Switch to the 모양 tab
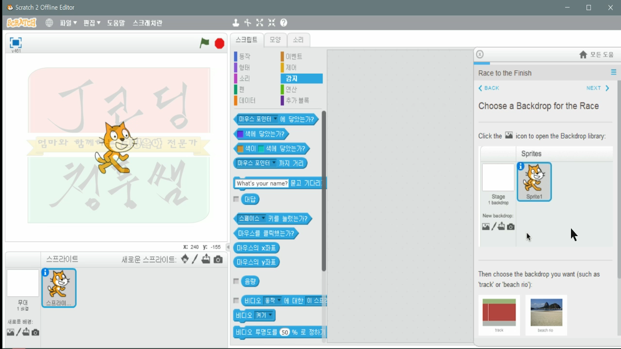621x349 pixels. tap(275, 40)
